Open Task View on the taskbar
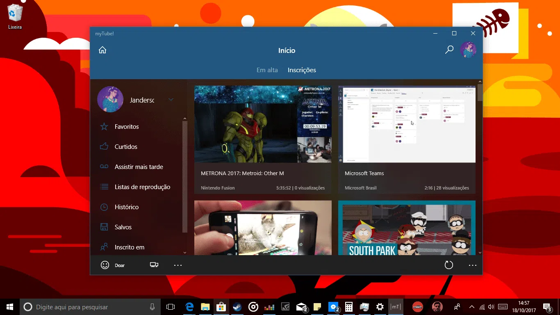Image resolution: width=560 pixels, height=315 pixels. coord(171,307)
